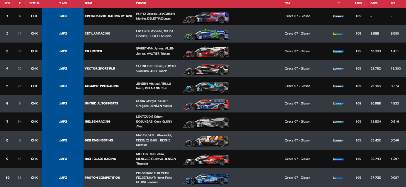Click the Nielsen Racing car image
406x187 pixels.
click(x=206, y=123)
